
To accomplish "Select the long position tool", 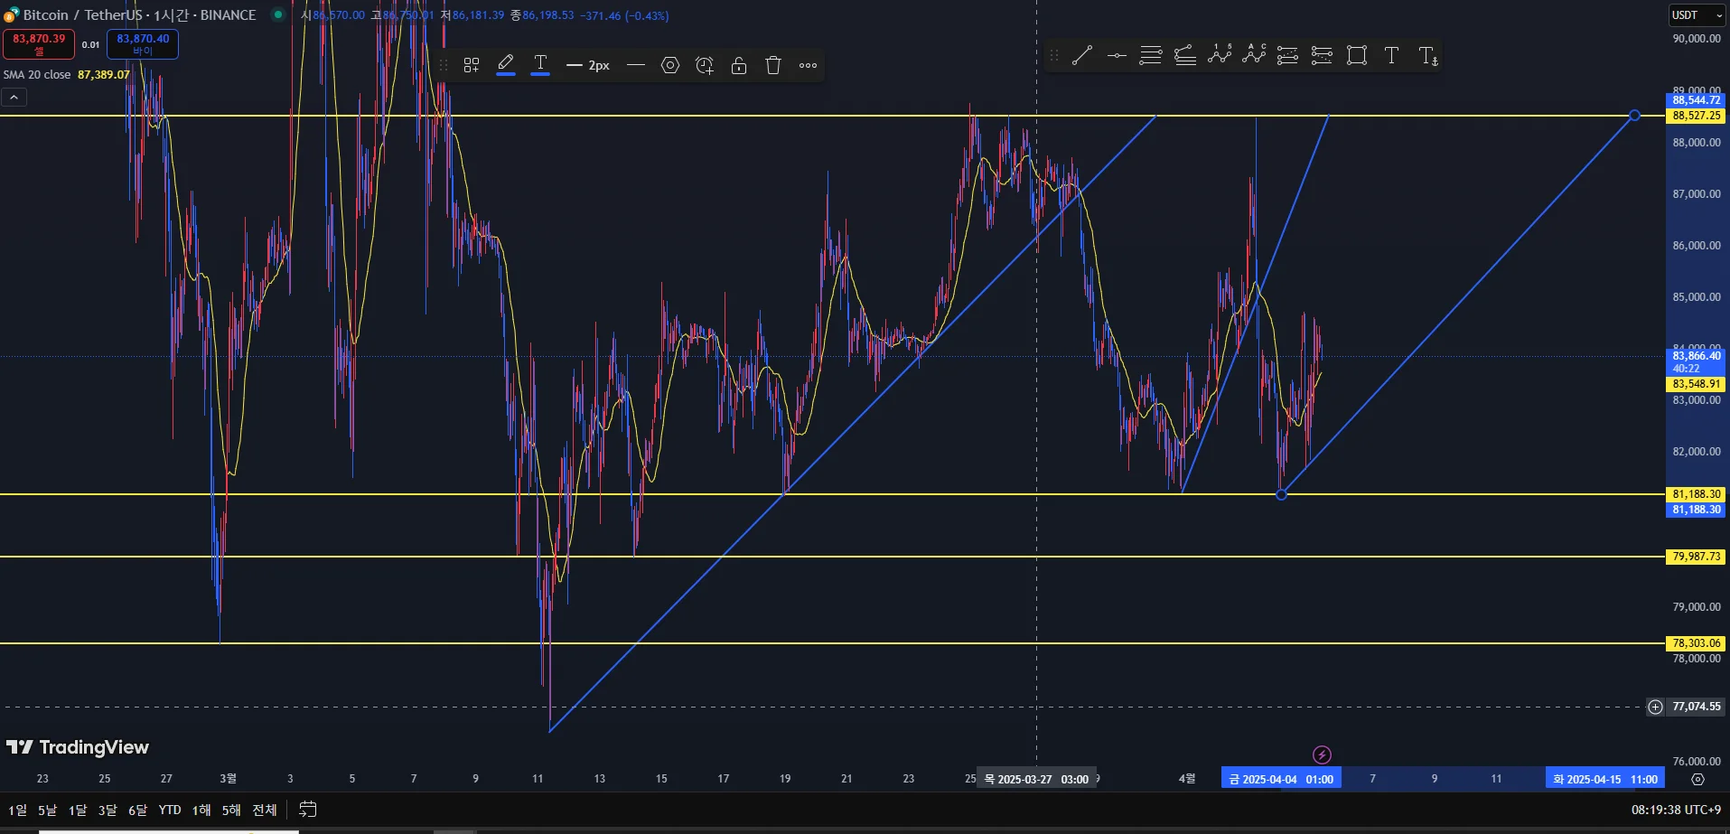I will click(x=1288, y=55).
